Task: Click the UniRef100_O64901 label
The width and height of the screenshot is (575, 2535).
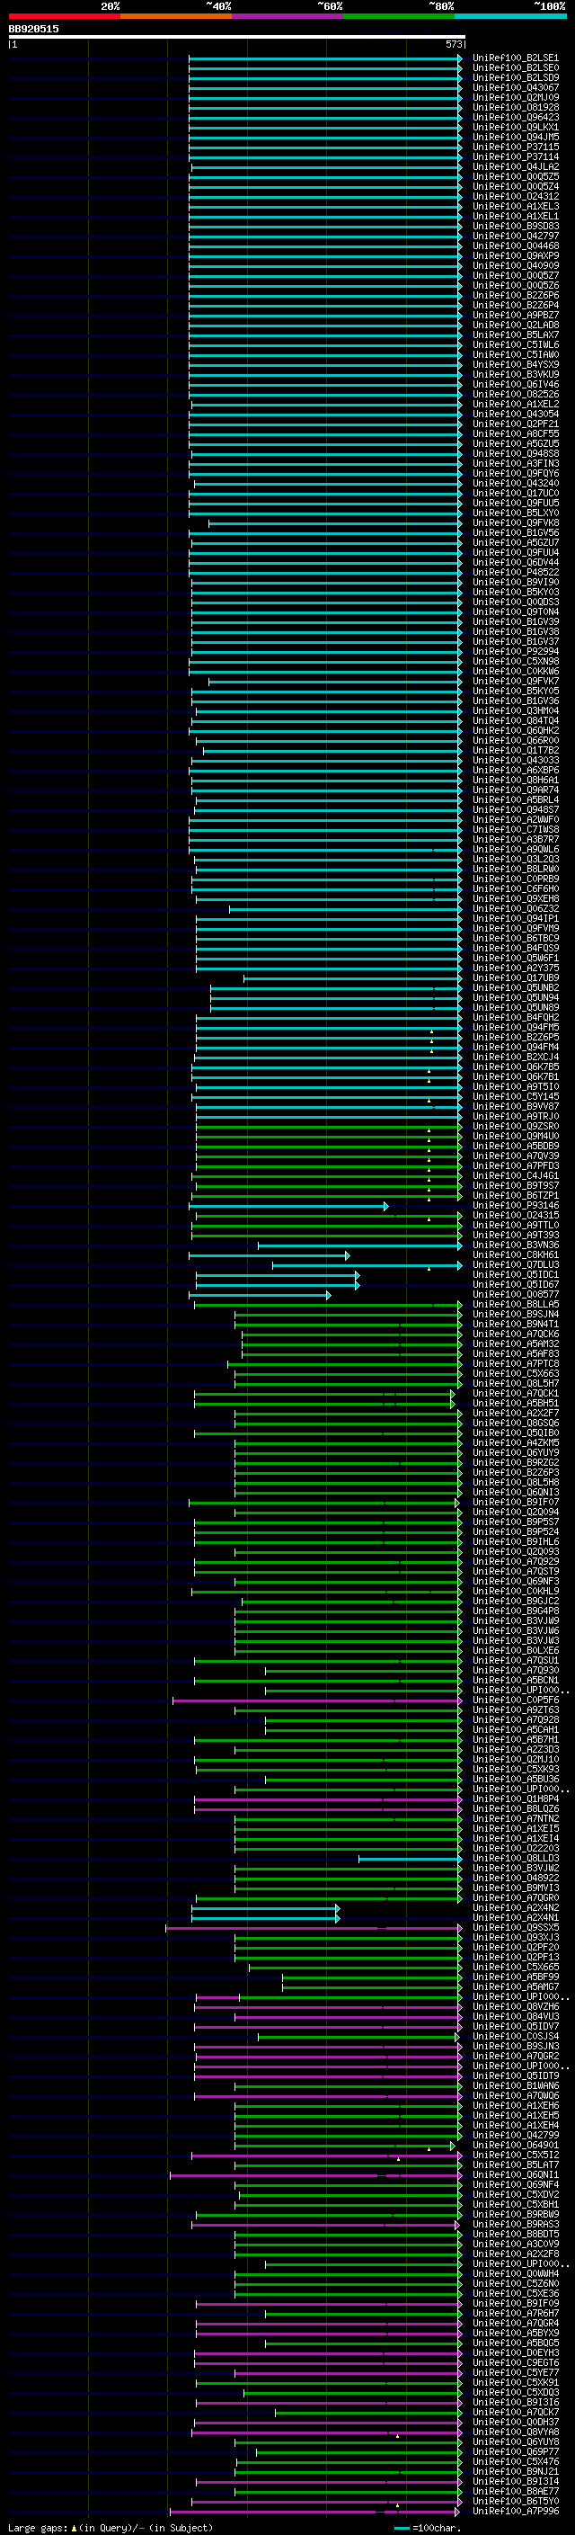Action: (516, 2145)
